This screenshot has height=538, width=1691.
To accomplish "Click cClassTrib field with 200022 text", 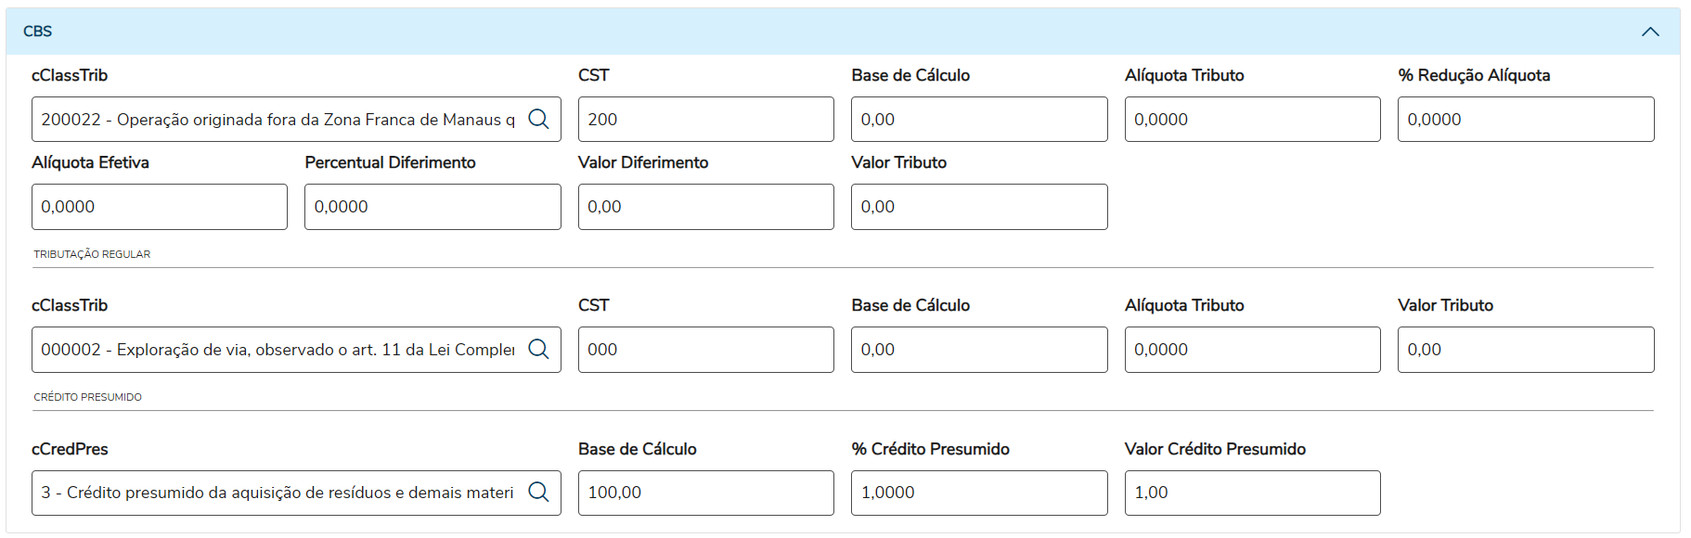I will click(277, 120).
